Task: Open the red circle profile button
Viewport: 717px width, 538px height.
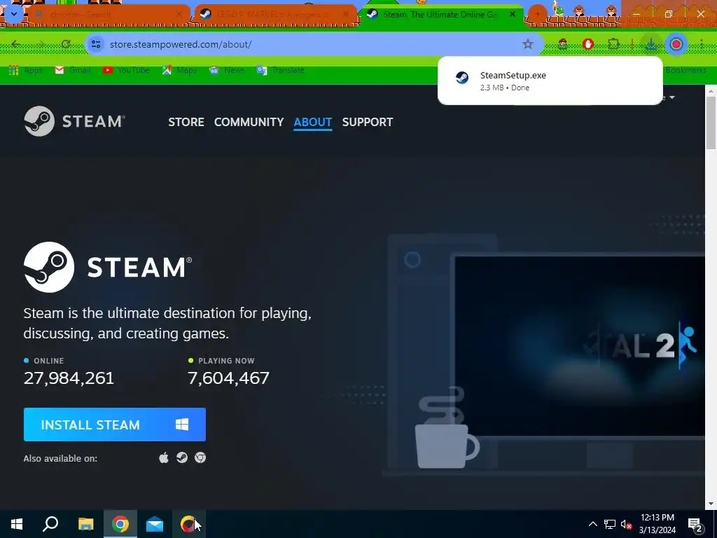Action: [676, 44]
